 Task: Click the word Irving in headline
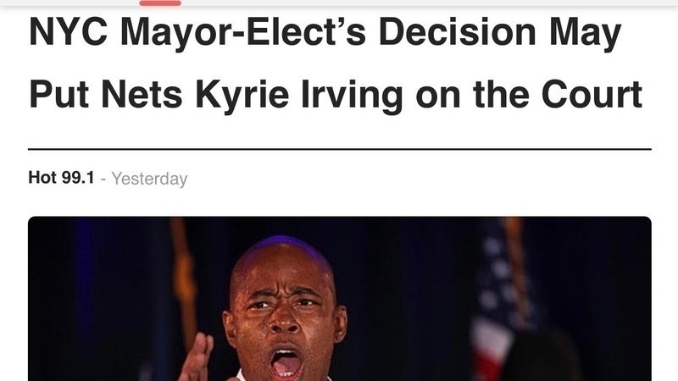click(352, 95)
